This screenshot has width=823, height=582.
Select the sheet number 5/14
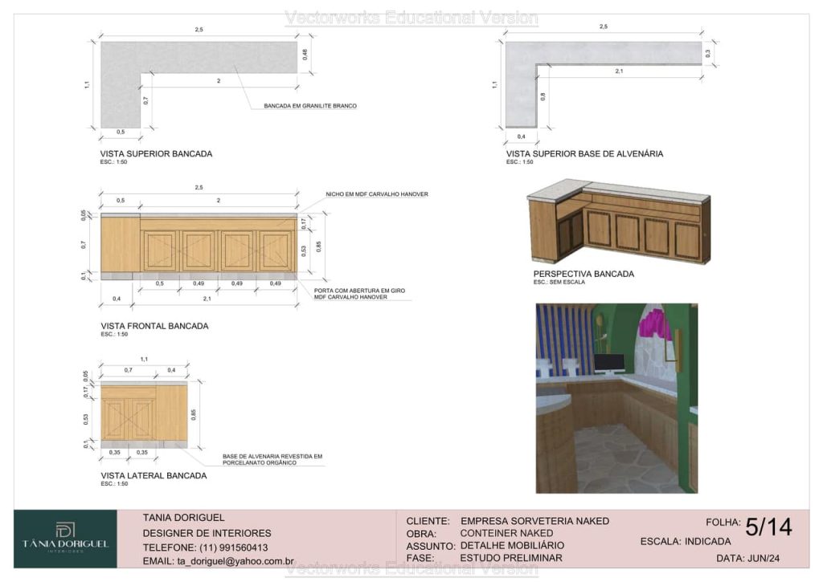coord(768,527)
